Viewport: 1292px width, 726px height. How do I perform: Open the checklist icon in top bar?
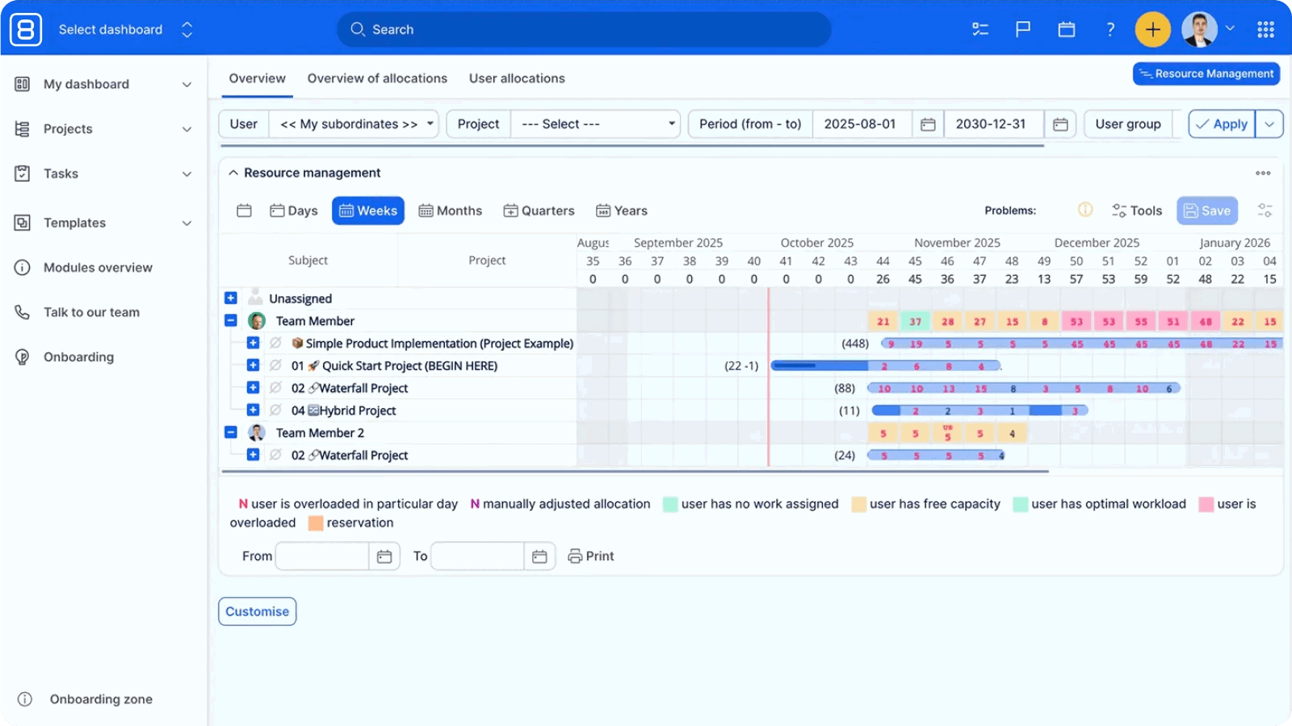(x=980, y=30)
